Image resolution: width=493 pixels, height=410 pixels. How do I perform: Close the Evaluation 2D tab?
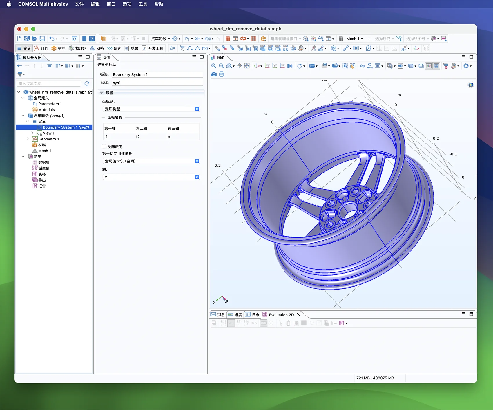click(299, 315)
